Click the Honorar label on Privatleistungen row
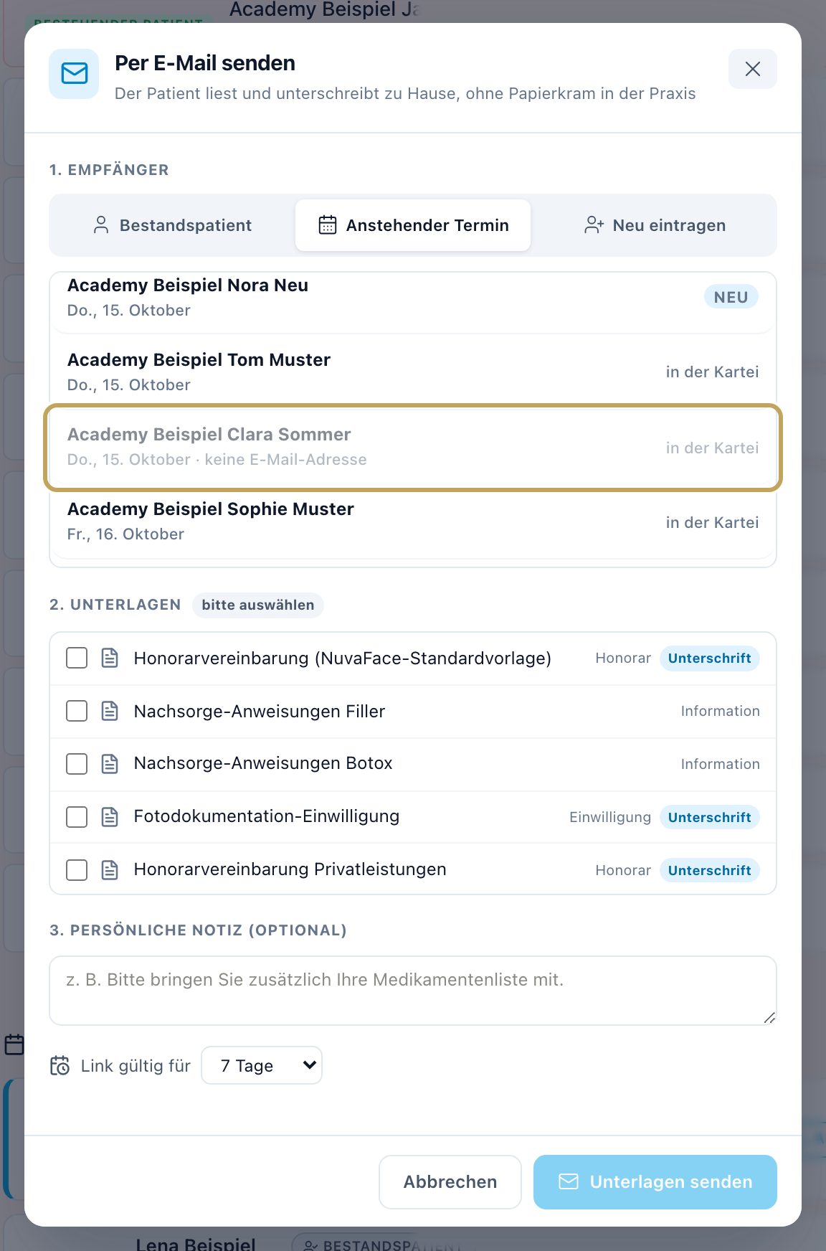This screenshot has height=1251, width=826. tap(623, 870)
